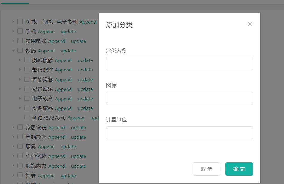Check the 钟表 checkbox
The image size is (284, 184).
(20, 175)
